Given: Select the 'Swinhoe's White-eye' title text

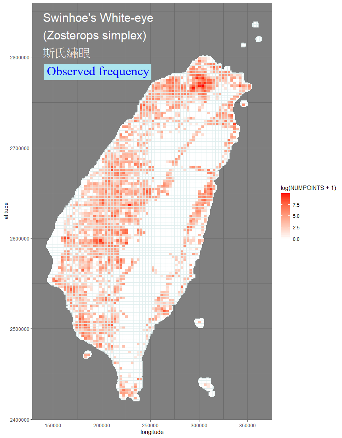Looking at the screenshot, I should tap(98, 18).
